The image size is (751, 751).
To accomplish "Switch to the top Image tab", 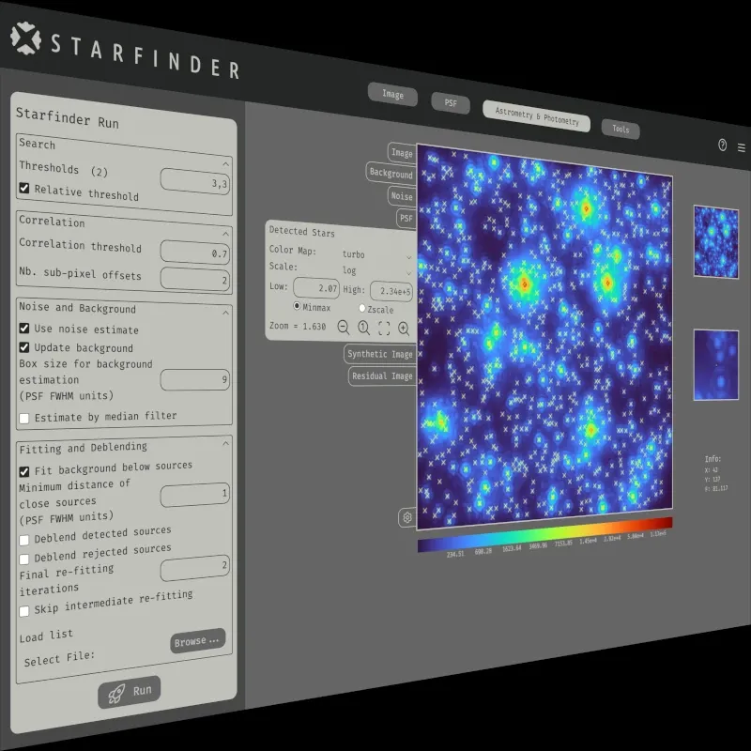I will pos(392,95).
